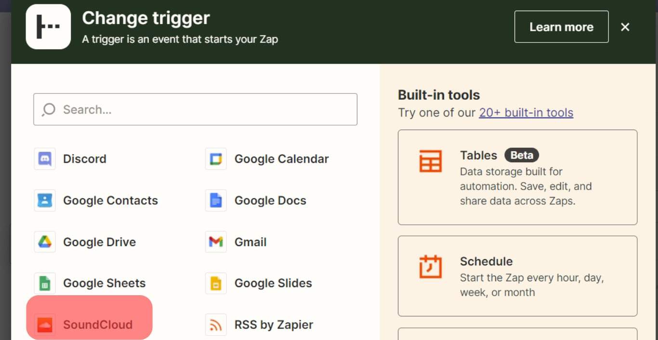Click 'A trigger is an event' subtitle

pos(180,39)
